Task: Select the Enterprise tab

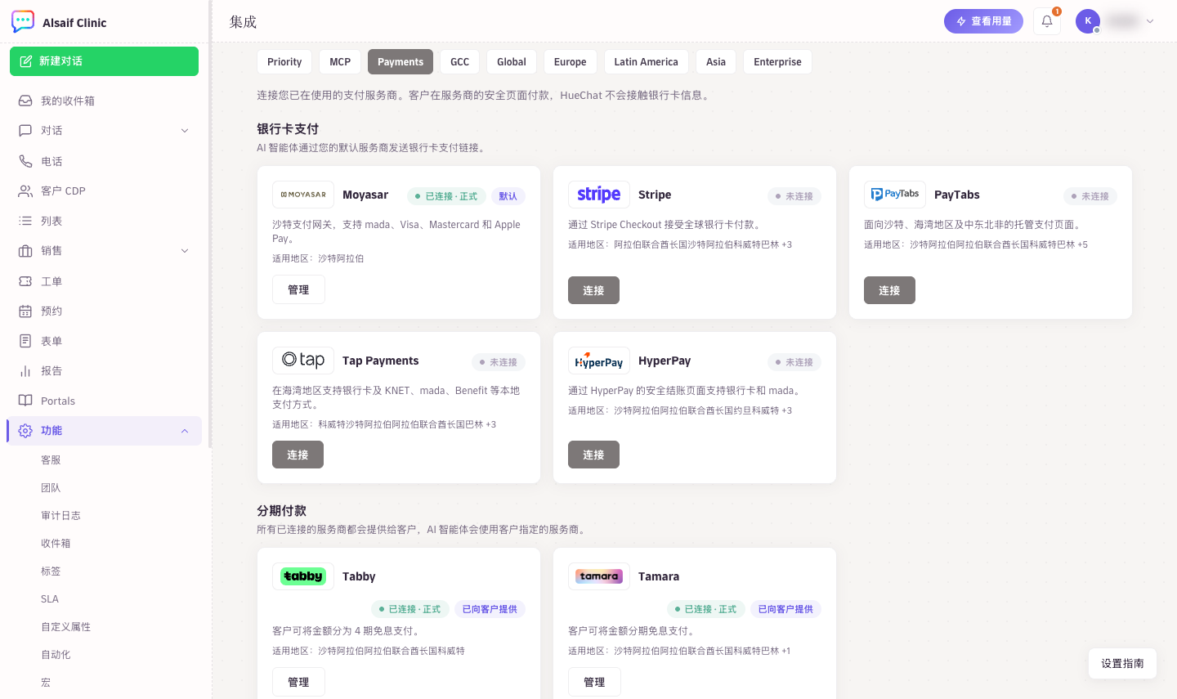Action: point(778,62)
